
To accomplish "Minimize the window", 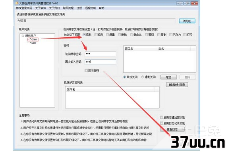I will [x=180, y=3].
